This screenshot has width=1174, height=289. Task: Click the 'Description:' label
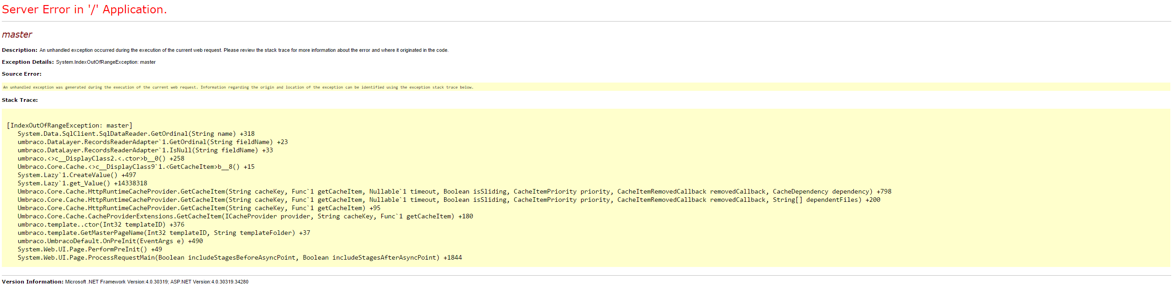coord(19,50)
